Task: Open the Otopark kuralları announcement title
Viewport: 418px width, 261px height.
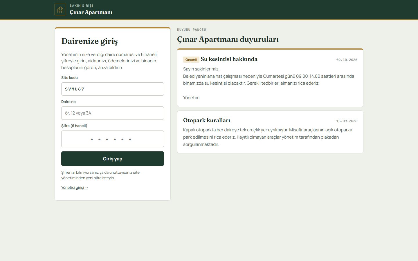Action: 207,120
